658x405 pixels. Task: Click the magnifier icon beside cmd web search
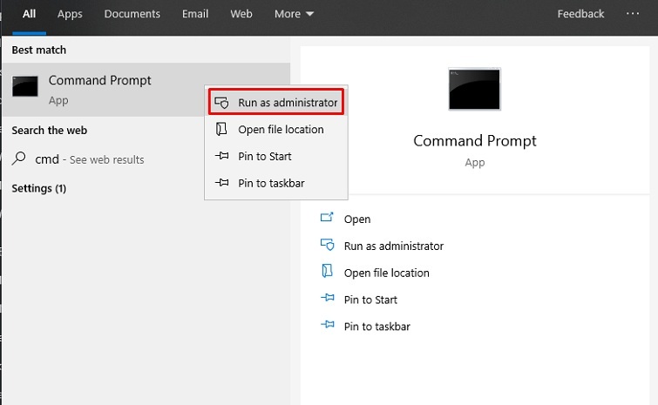click(19, 159)
